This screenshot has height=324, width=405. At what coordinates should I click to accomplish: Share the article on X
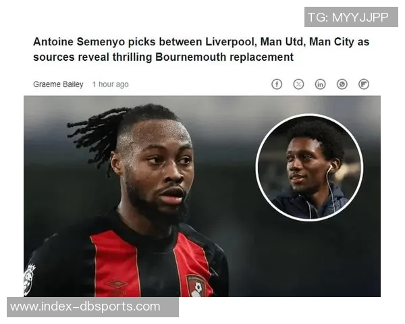tap(298, 84)
